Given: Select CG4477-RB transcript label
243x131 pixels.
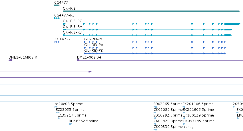Looking at the screenshot, I should pyautogui.click(x=64, y=15).
